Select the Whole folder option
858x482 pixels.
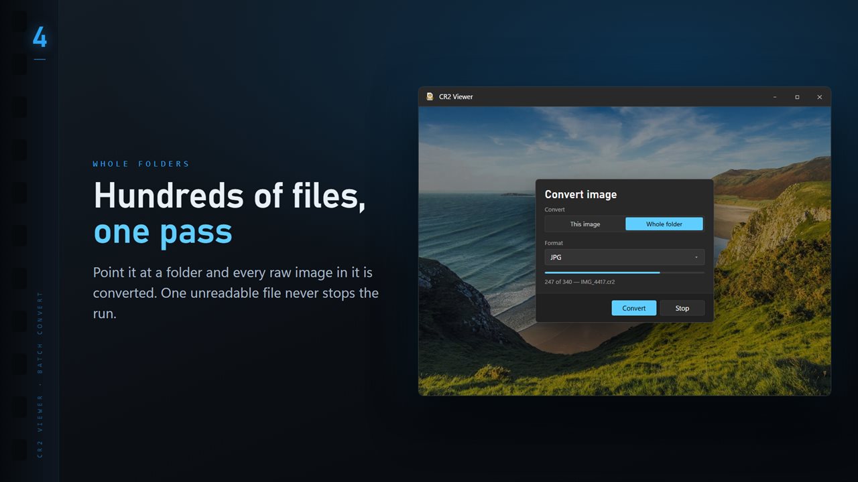tap(664, 224)
